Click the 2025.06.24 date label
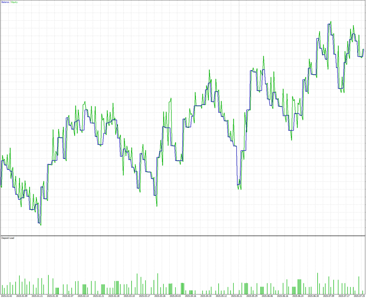This screenshot has width=366, height=298. point(298,296)
